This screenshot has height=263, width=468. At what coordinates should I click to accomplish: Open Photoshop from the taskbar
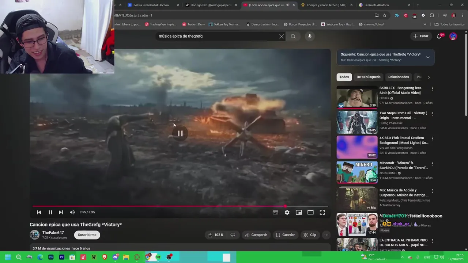point(51,257)
